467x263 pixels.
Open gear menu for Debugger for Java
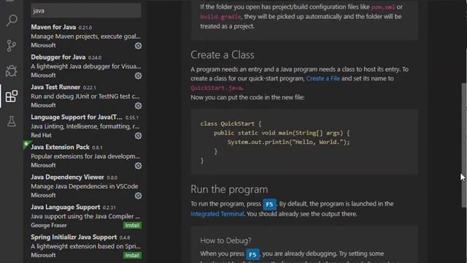click(x=138, y=76)
